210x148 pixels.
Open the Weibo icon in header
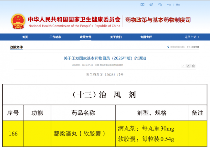(x=151, y=5)
